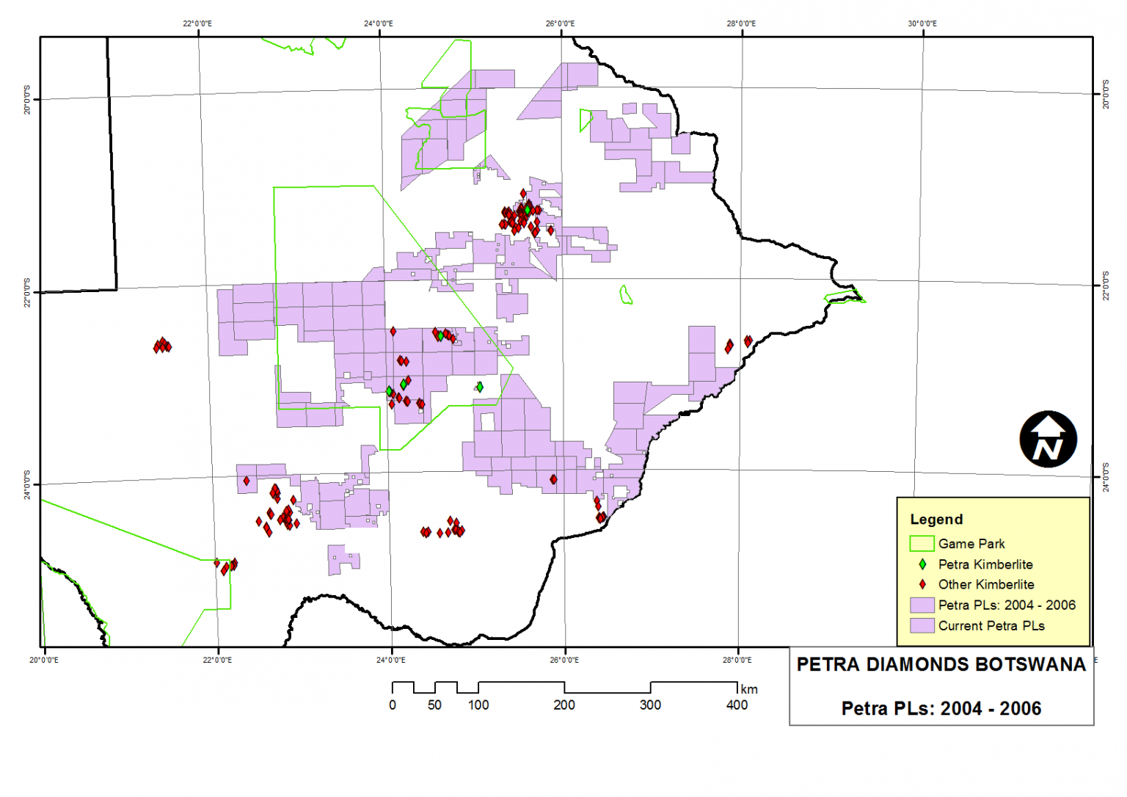
Task: Click the 100 label on the scale bar
Action: [x=478, y=705]
